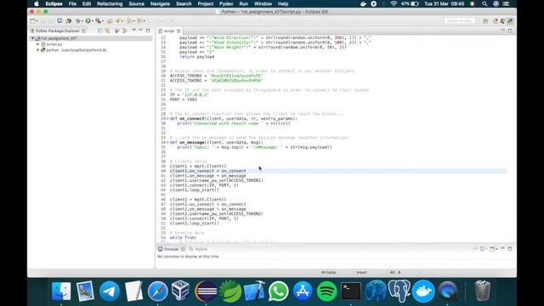544x306 pixels.
Task: Open Terminal from the Dock
Action: pyautogui.click(x=351, y=291)
